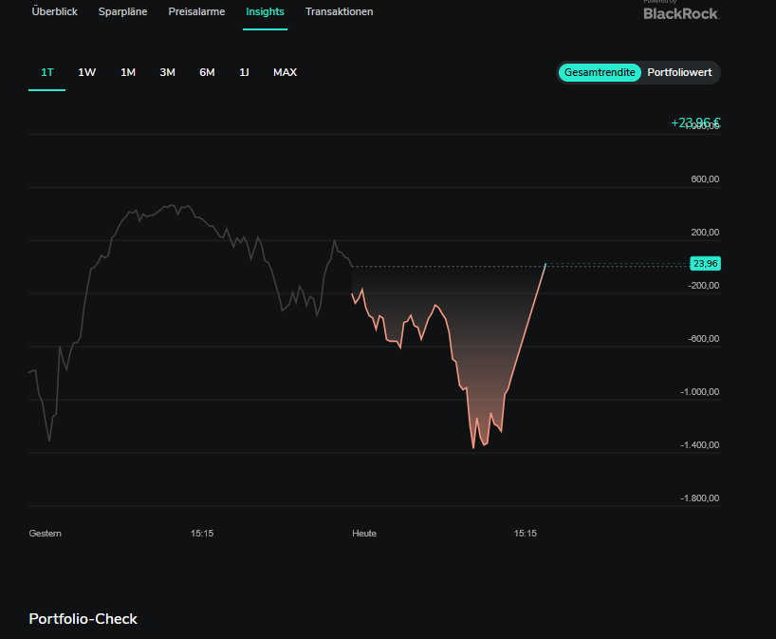Click the Portfolio-Check heading
Viewport: 776px width, 639px height.
(x=83, y=619)
